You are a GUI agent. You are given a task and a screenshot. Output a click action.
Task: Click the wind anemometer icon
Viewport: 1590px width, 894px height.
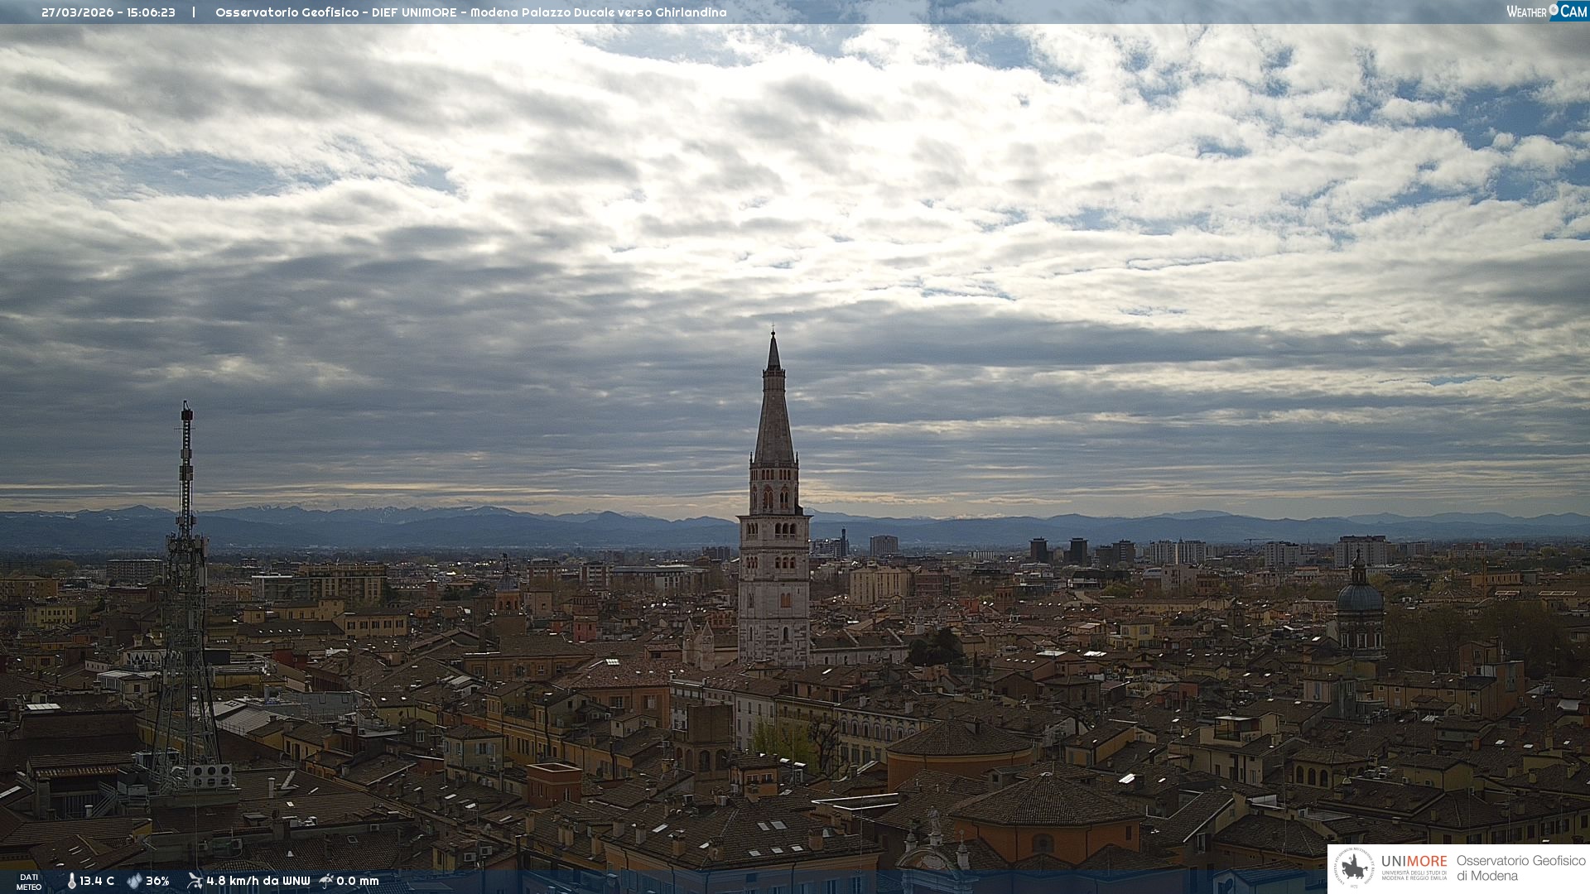(195, 881)
